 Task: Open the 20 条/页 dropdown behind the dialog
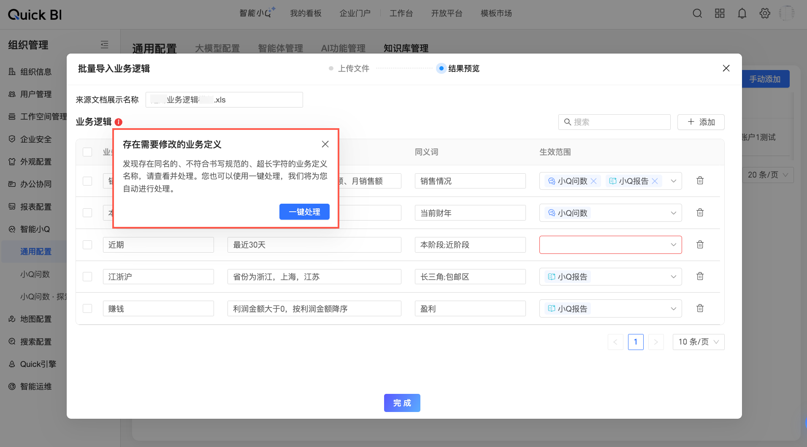point(768,175)
